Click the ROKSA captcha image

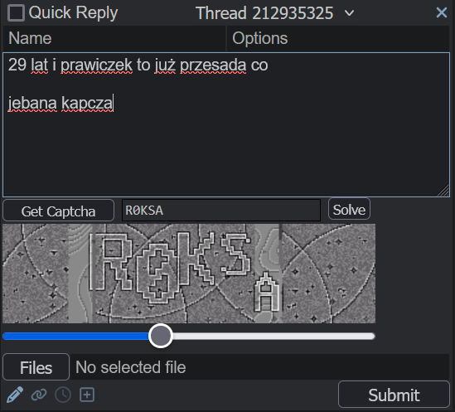coord(189,274)
